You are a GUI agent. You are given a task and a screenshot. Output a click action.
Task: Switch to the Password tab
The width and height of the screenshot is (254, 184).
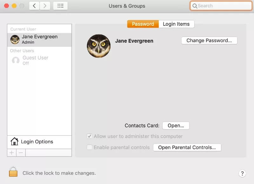[143, 24]
